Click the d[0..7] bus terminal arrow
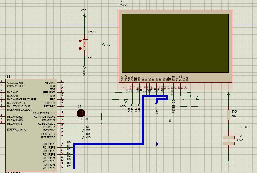The image size is (257, 173). point(157,103)
